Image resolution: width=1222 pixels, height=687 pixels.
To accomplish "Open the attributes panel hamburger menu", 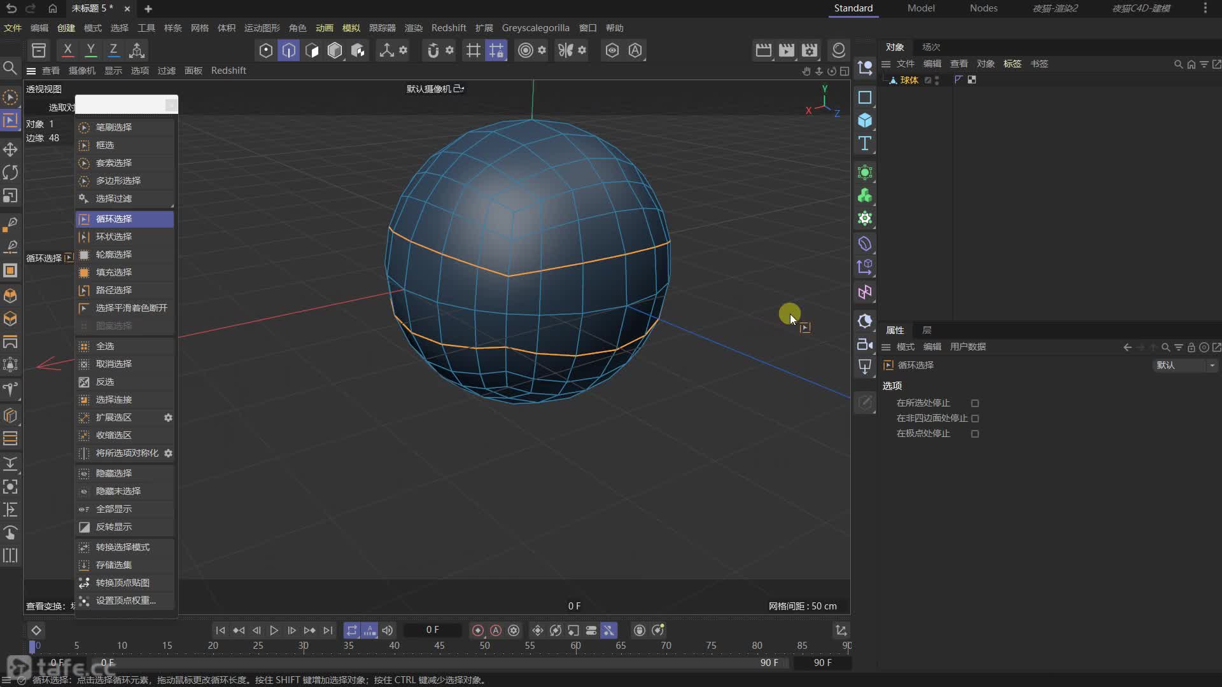I will coord(885,347).
